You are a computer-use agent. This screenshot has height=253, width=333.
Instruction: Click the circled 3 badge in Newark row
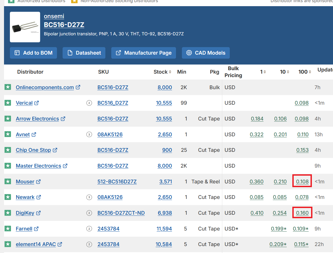89,197
